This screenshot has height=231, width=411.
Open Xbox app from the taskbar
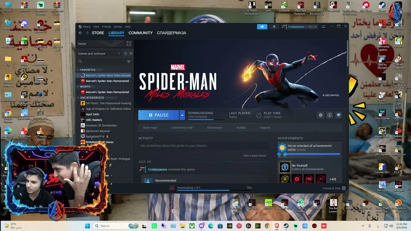tap(192, 226)
